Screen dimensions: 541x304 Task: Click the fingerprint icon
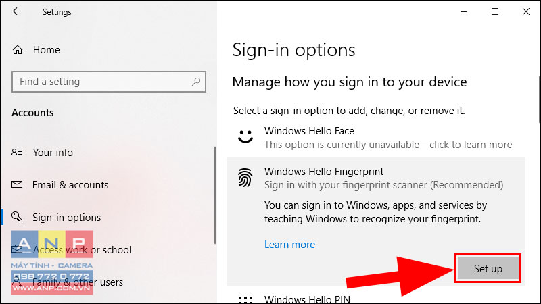tap(245, 178)
